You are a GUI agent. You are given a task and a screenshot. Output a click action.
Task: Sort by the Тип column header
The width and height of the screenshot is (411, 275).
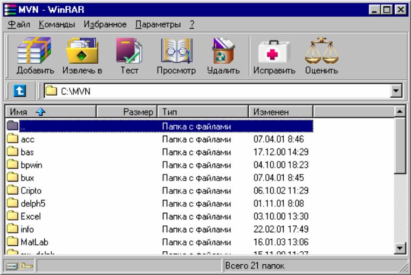coord(203,112)
